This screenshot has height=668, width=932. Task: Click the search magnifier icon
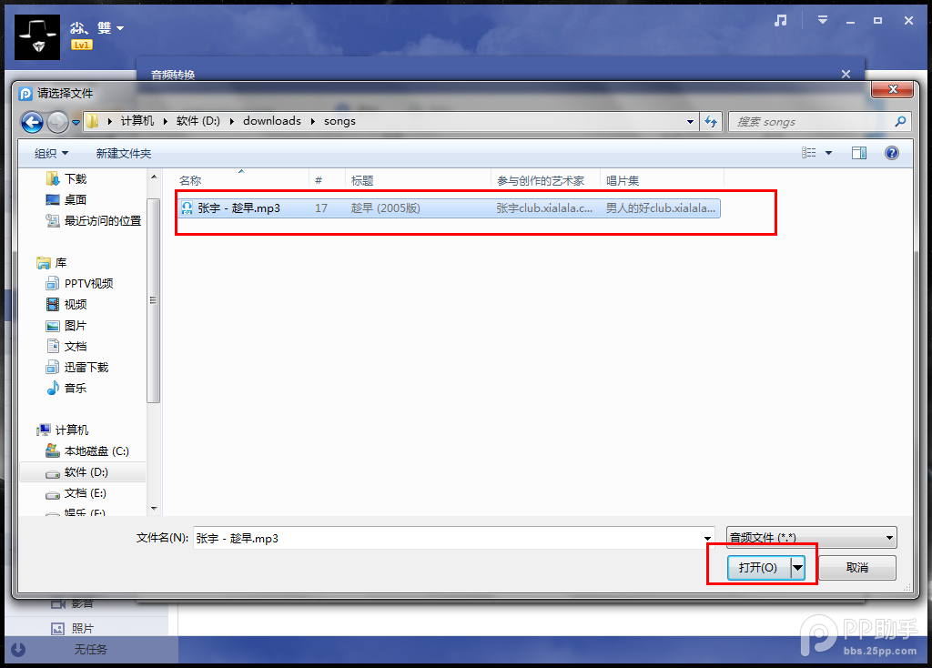900,122
